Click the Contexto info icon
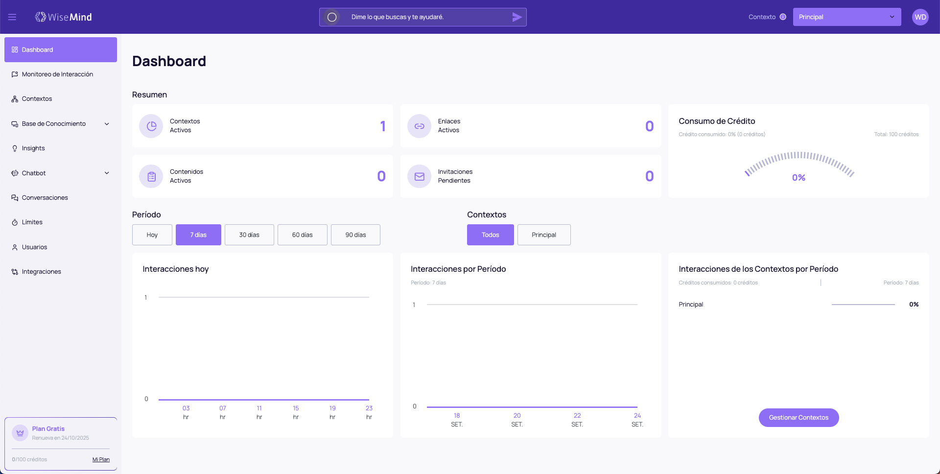Screen dimensions: 940x474 point(783,17)
